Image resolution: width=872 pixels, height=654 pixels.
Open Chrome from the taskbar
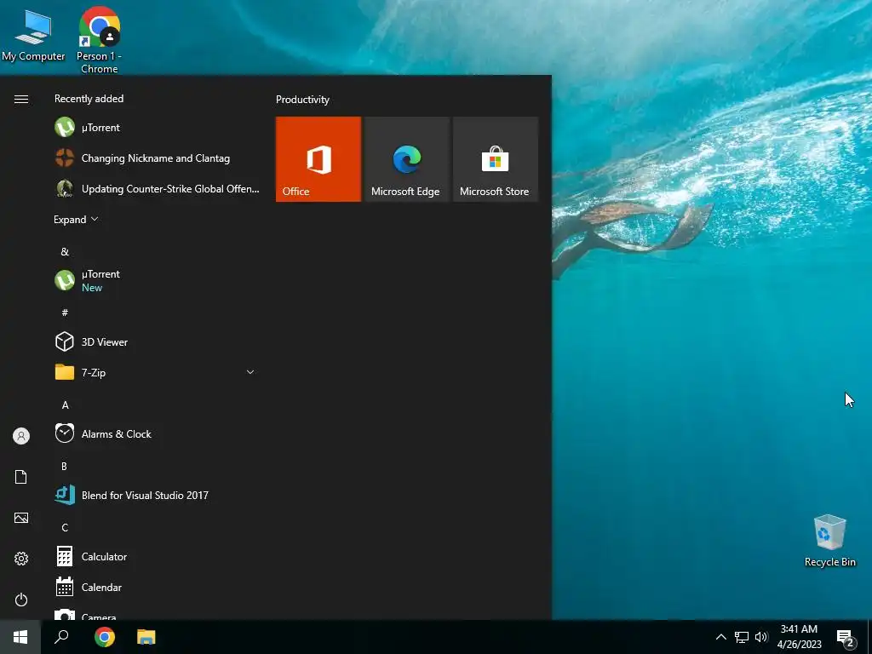(x=105, y=637)
